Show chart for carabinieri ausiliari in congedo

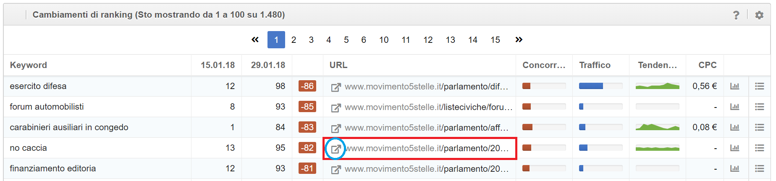(734, 127)
